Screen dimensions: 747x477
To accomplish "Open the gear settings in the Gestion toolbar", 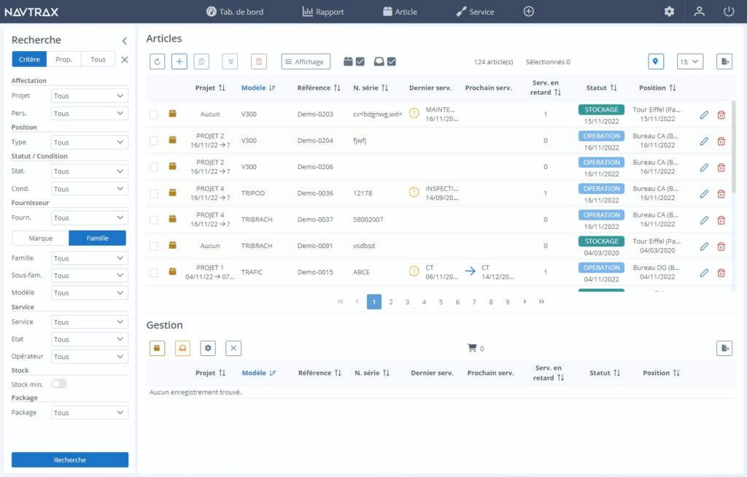I will (208, 348).
